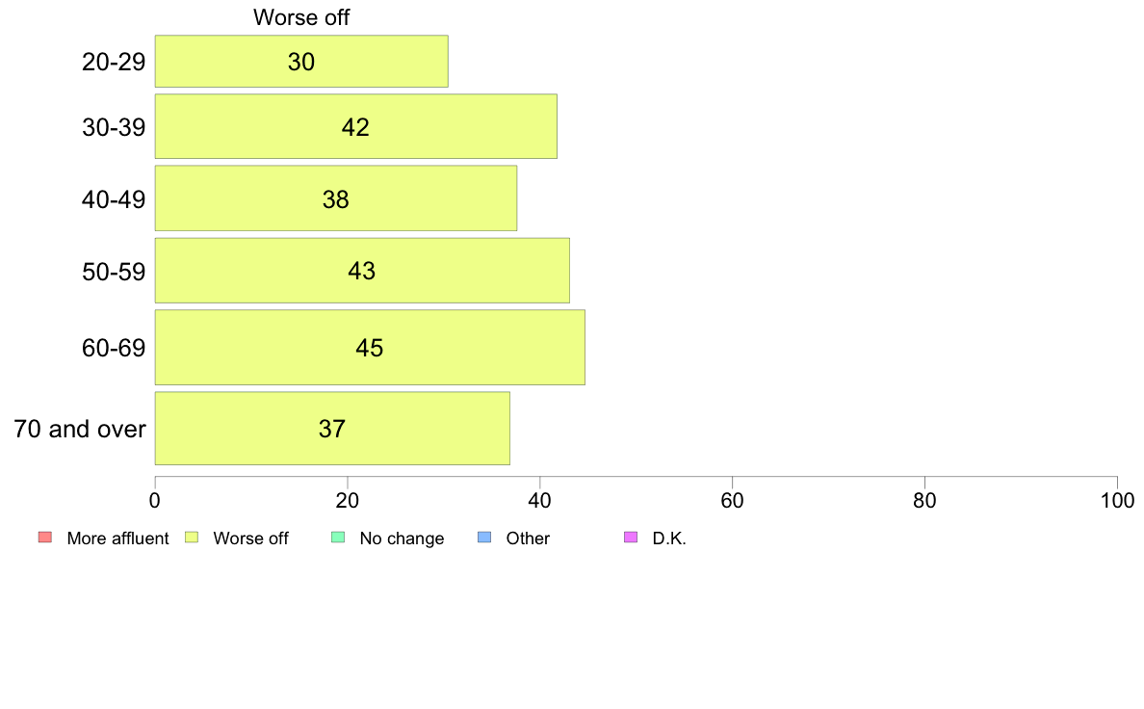The height and width of the screenshot is (709, 1144).
Task: Click the yellow Worse off legend swatch
Action: tap(192, 538)
